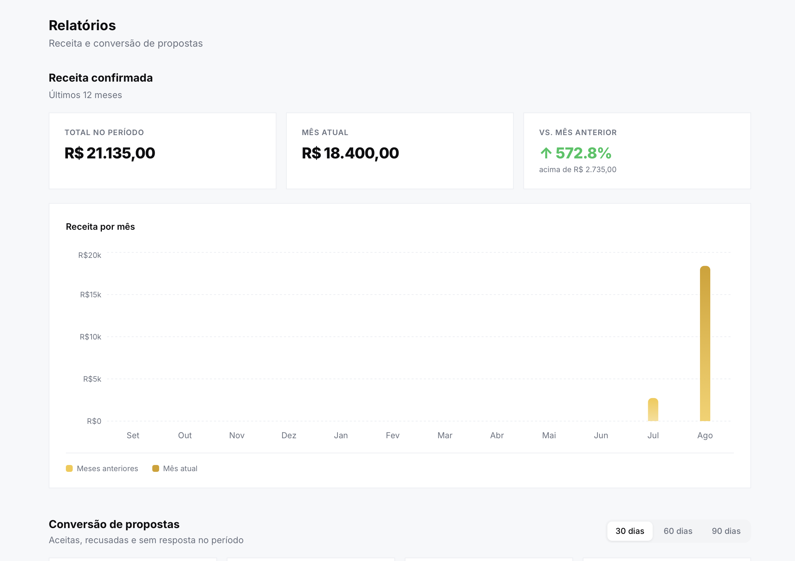Image resolution: width=795 pixels, height=561 pixels.
Task: Click the R$ 18.400,00 current month value
Action: pos(350,153)
